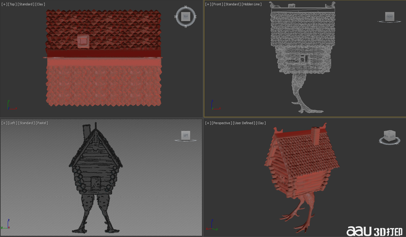Click the FRONT face of the ViewCube

(390, 17)
